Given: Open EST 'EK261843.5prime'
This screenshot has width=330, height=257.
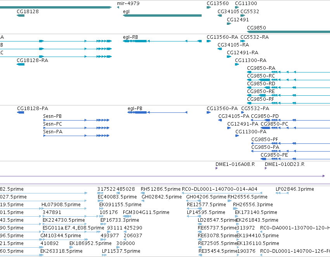Looking at the screenshot, I should [x=257, y=221].
